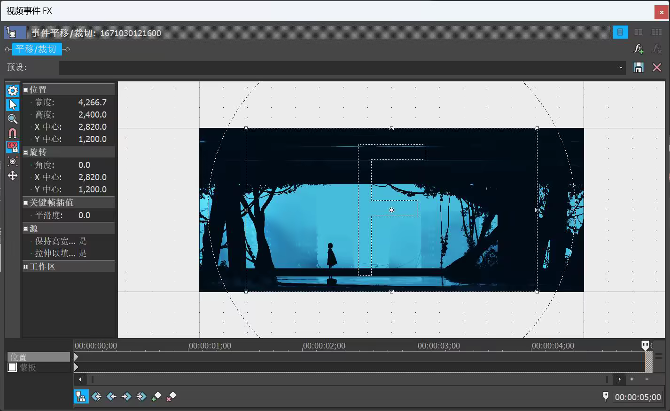Enable the 蒙板 mask checkbox
Image resolution: width=670 pixels, height=411 pixels.
[x=13, y=367]
